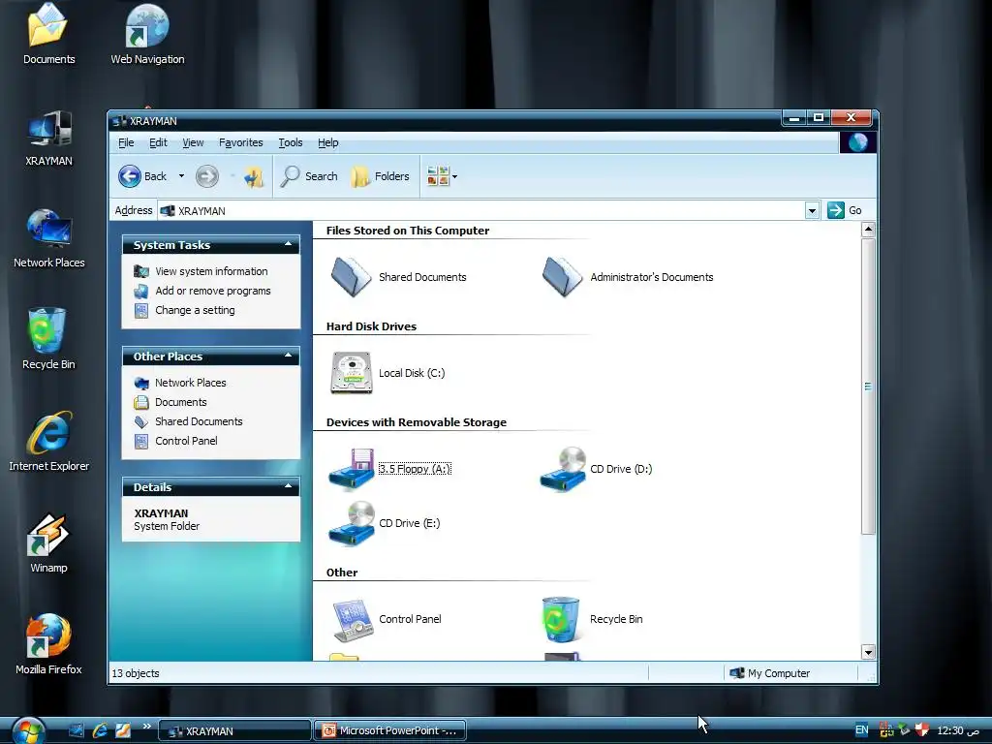Launch Internet Explorer from Quick Launch
This screenshot has height=744, width=992.
(x=100, y=730)
